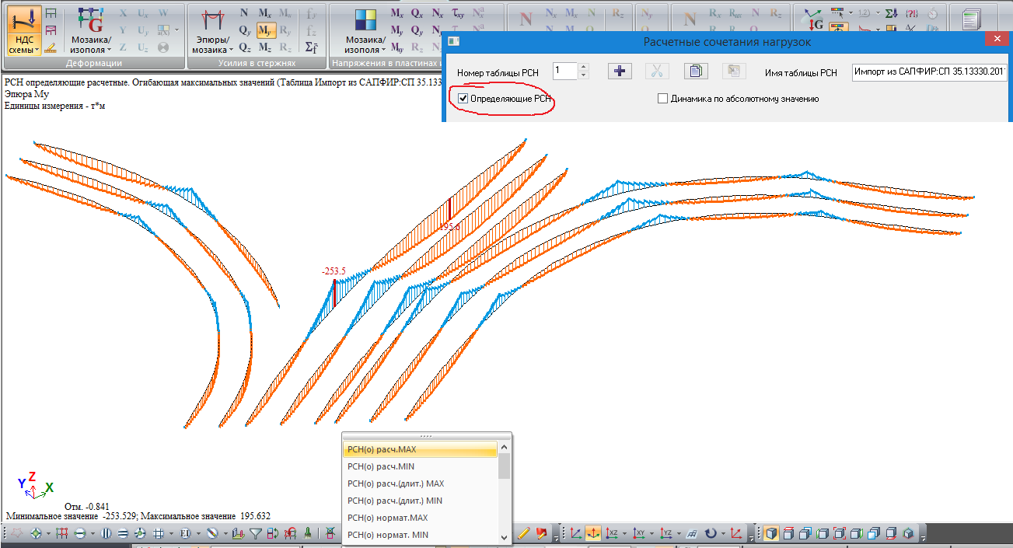This screenshot has height=548, width=1013.
Task: Open the Эпюры/мозаика dropdown
Action: 210,44
